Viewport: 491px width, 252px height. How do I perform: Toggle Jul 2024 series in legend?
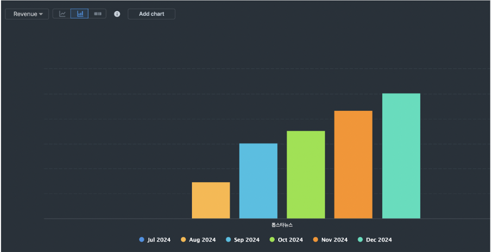click(155, 240)
